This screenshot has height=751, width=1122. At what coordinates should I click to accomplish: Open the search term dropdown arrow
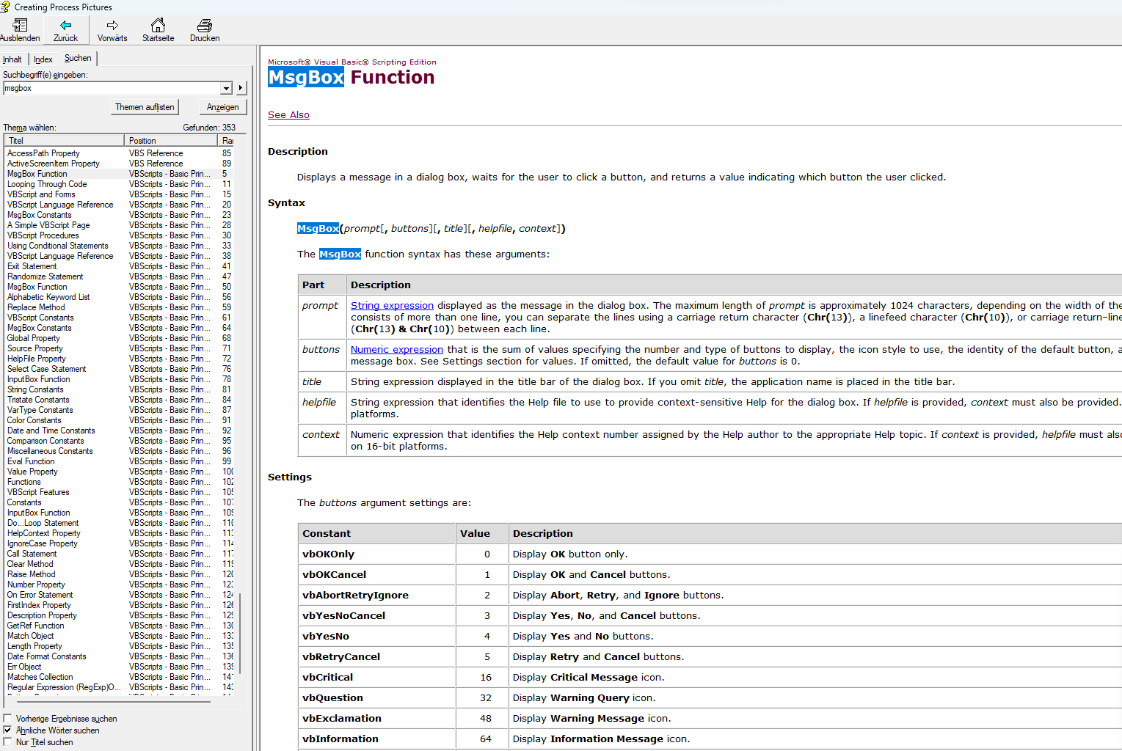226,88
